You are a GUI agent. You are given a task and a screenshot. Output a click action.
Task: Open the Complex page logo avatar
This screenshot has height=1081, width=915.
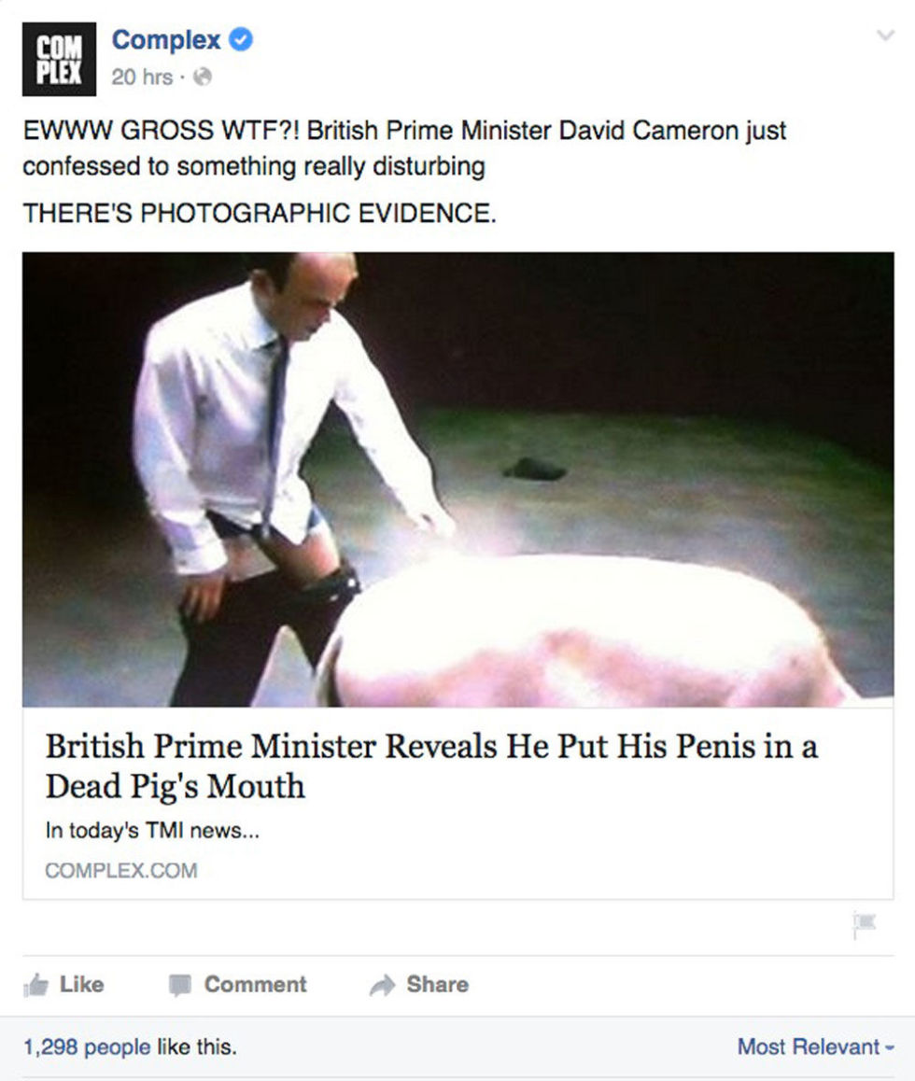(59, 60)
